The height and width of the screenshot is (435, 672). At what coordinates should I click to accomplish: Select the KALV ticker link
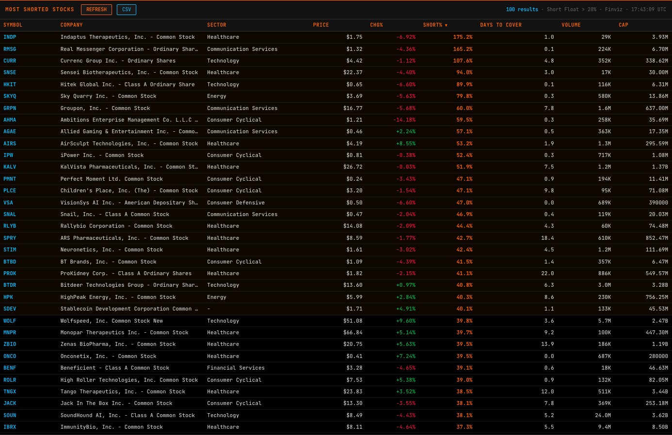pyautogui.click(x=10, y=167)
